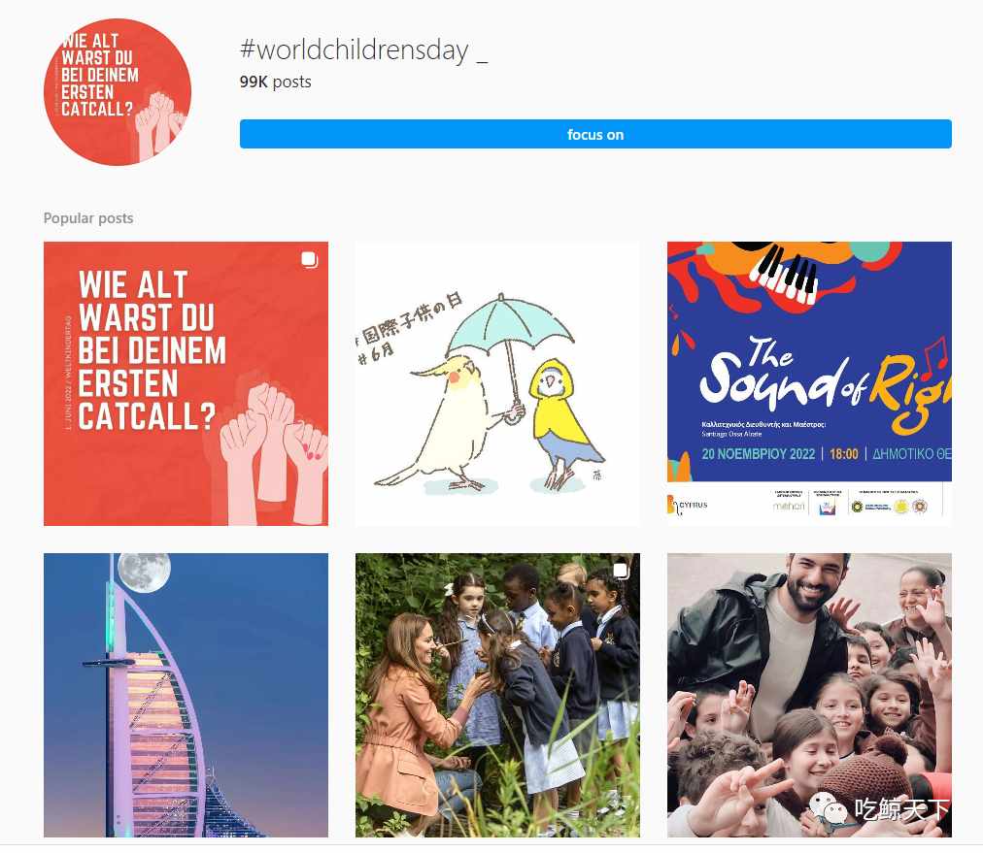Open the red Wie alt warst du post

[x=186, y=383]
